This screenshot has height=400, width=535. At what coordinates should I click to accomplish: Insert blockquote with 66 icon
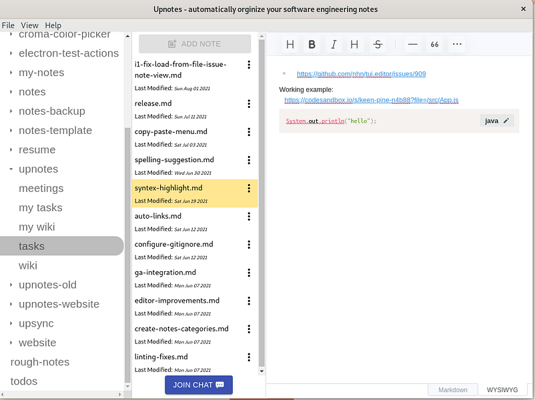pos(434,44)
